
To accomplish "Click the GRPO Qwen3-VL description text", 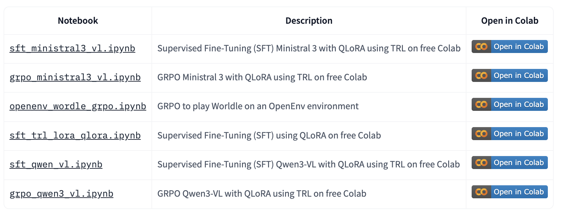I will pos(262,194).
